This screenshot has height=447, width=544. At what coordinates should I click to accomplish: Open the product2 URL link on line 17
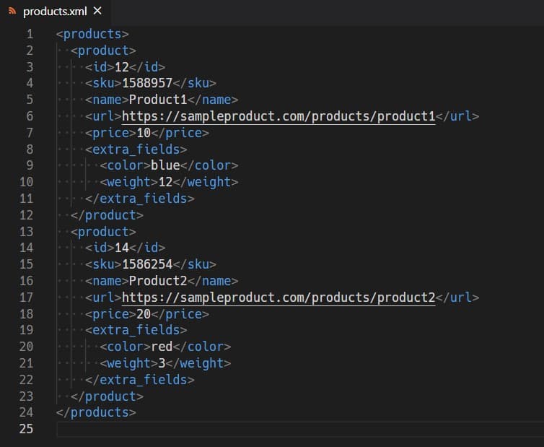click(278, 298)
